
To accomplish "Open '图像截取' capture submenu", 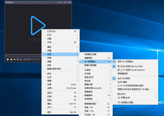I will [96, 95].
